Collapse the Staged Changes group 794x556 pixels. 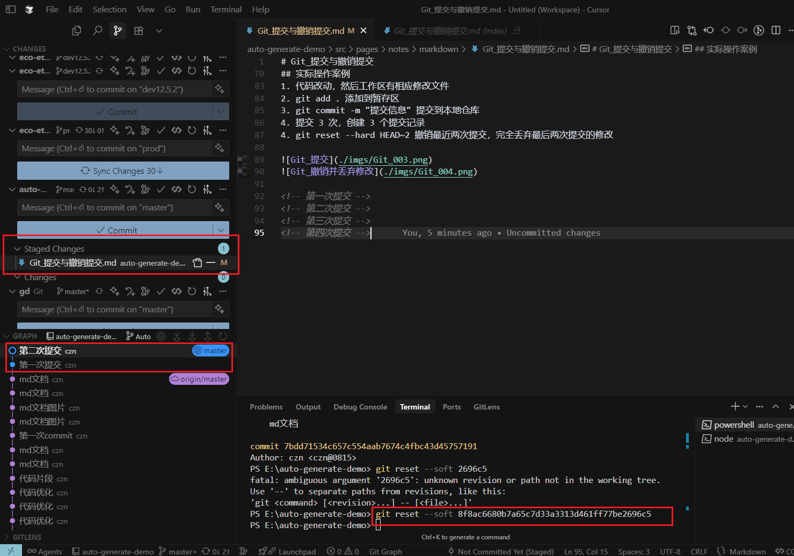(18, 249)
